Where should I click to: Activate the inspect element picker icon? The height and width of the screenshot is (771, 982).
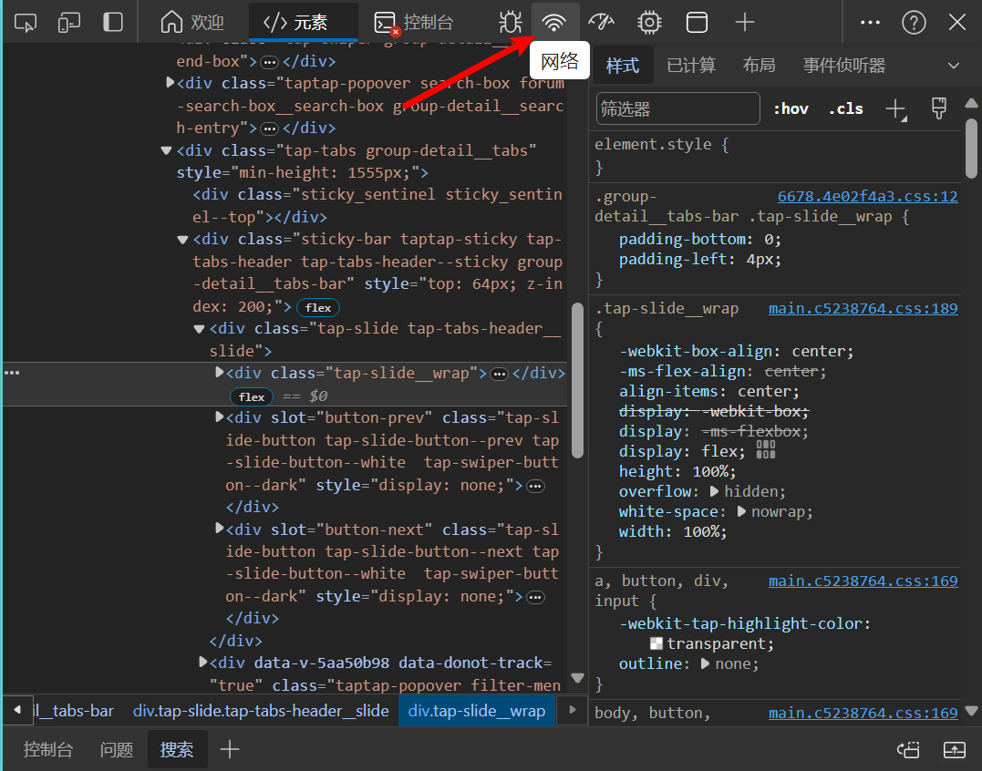pos(26,23)
